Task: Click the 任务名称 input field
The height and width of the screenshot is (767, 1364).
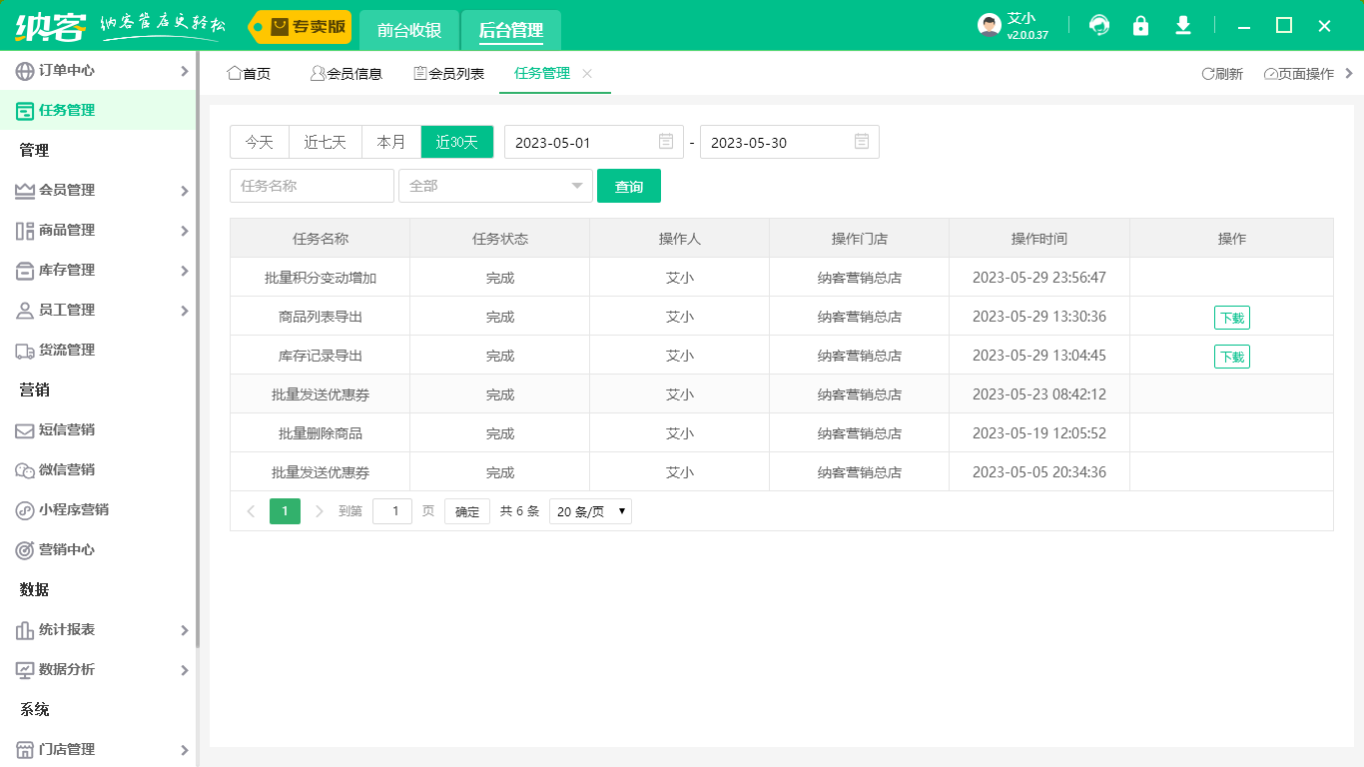Action: (312, 186)
